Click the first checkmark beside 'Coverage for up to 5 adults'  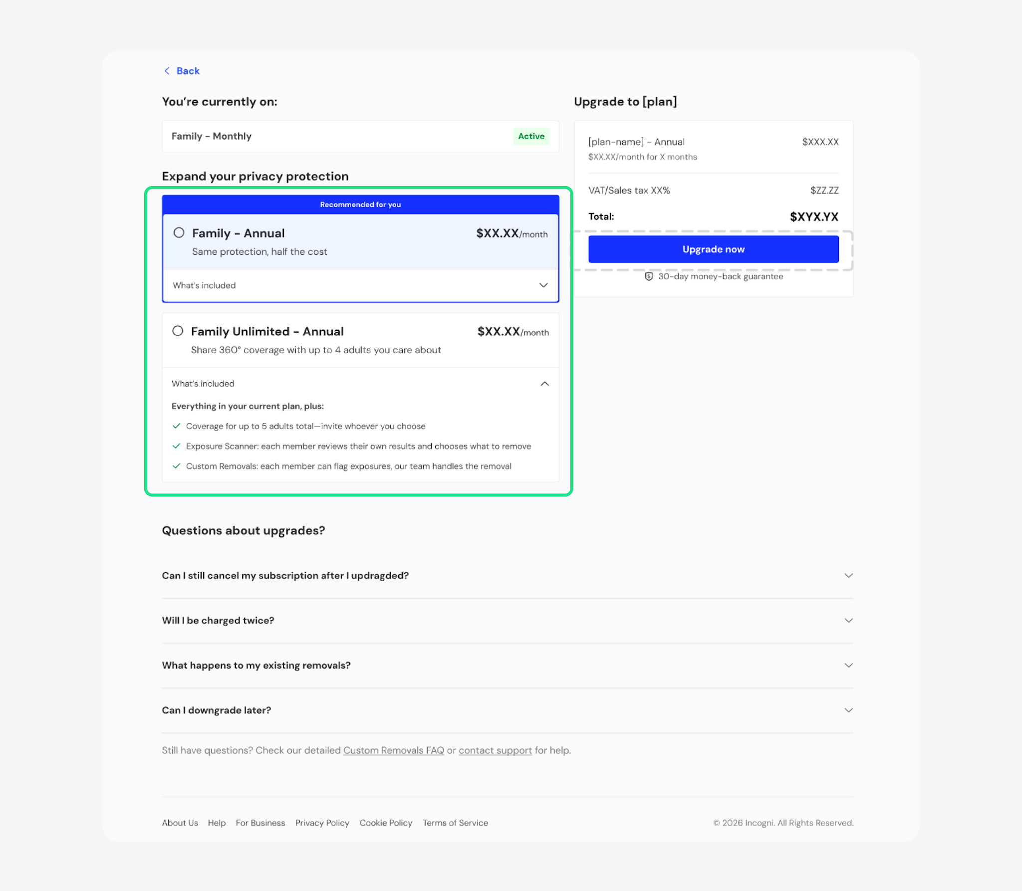[176, 426]
